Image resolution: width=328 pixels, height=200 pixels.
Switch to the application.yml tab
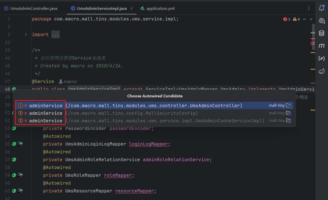tap(160, 9)
